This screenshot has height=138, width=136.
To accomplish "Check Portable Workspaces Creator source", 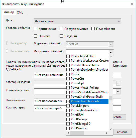I will 68,61.
